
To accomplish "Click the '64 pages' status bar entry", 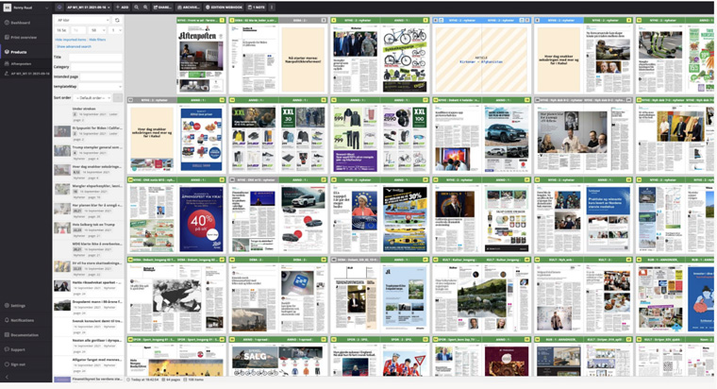I will pyautogui.click(x=172, y=380).
